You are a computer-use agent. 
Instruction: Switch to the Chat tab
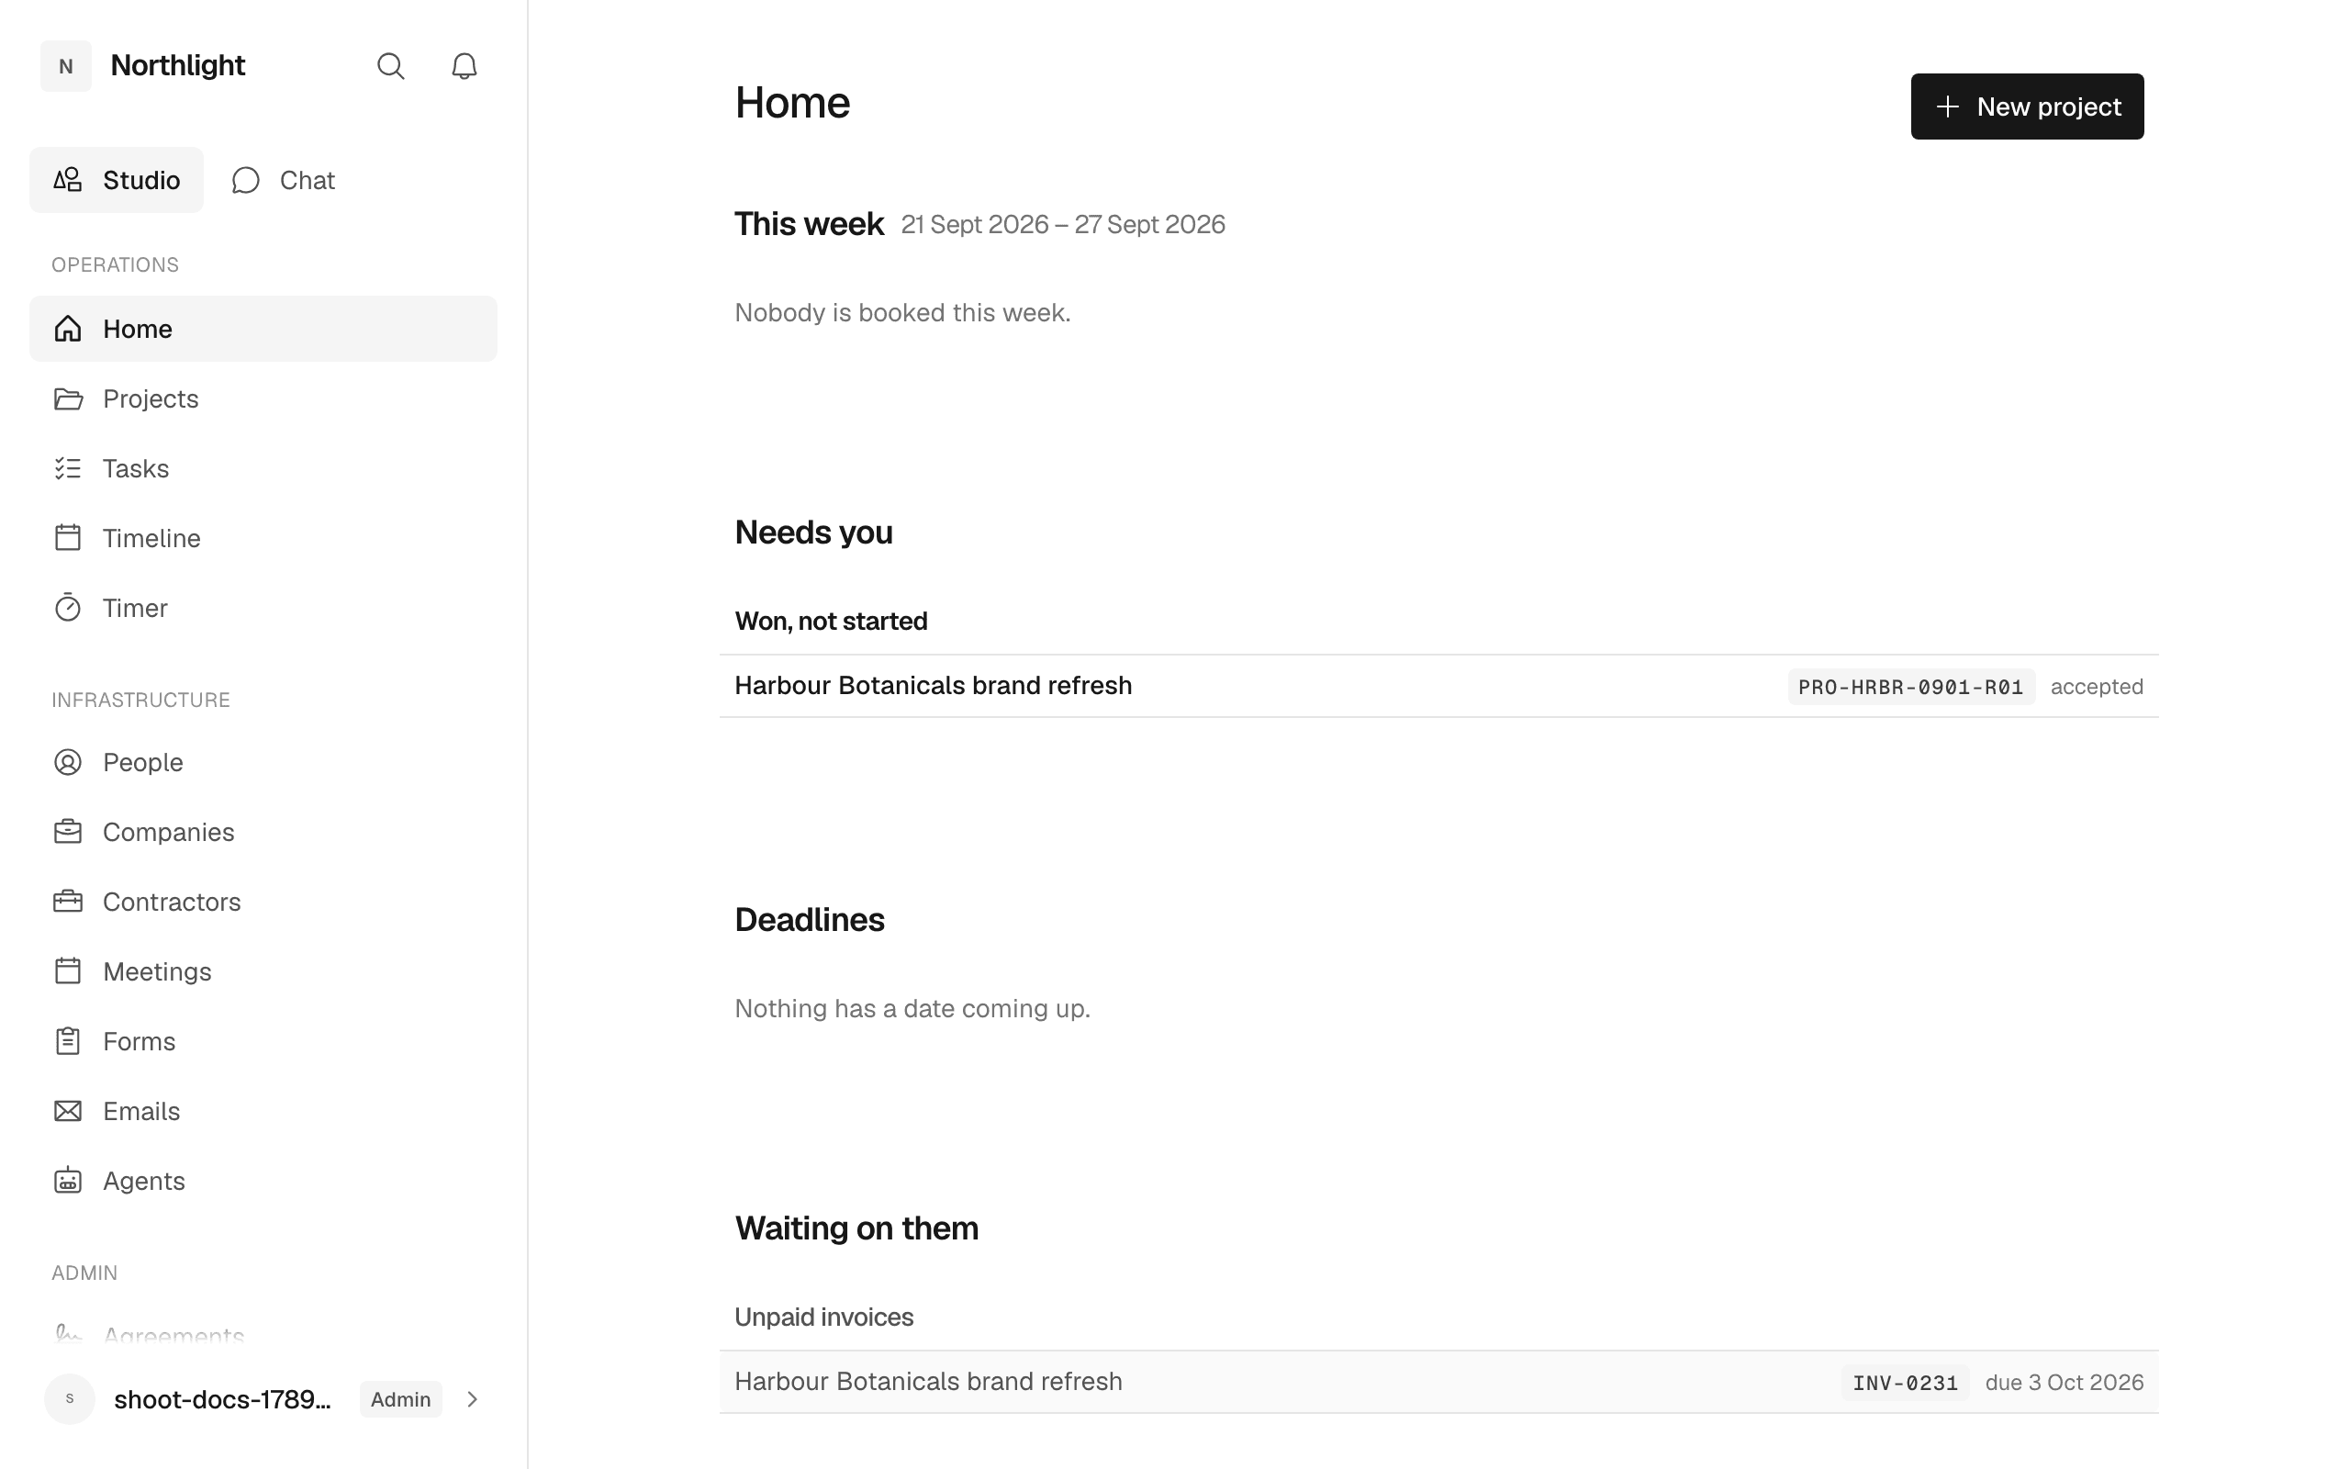284,180
